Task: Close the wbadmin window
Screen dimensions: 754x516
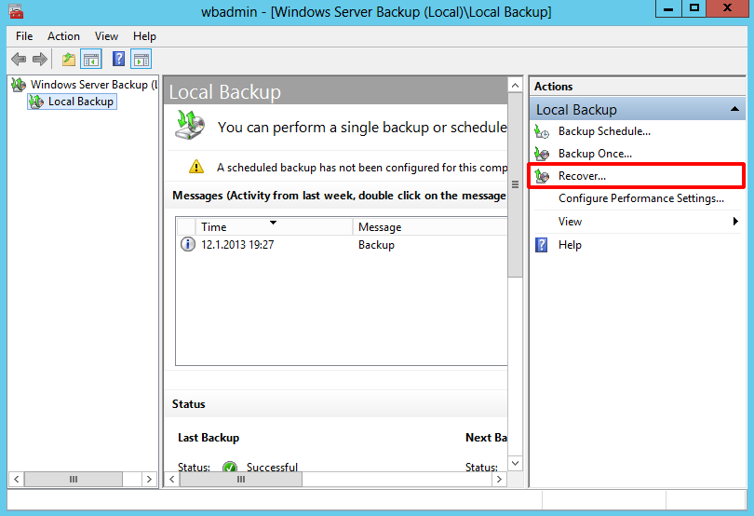Action: 727,8
